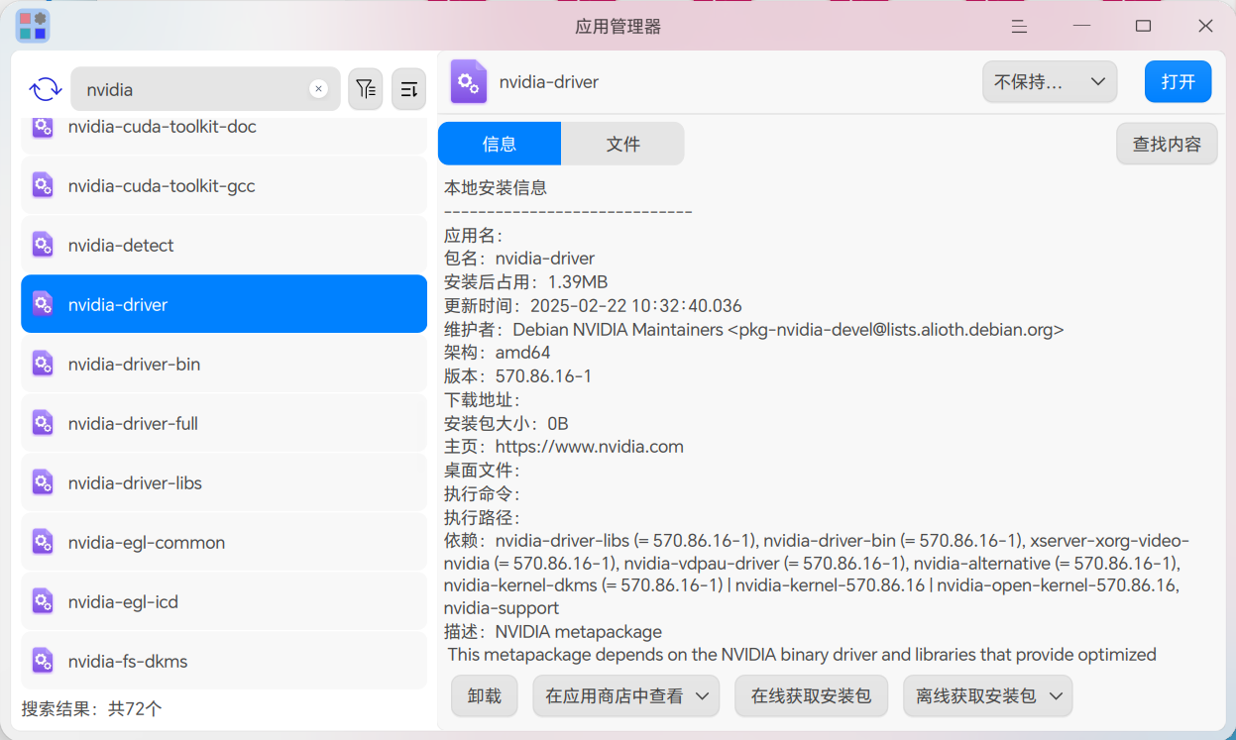Click the nvidia-egl-common package icon
The width and height of the screenshot is (1236, 740).
click(x=43, y=543)
